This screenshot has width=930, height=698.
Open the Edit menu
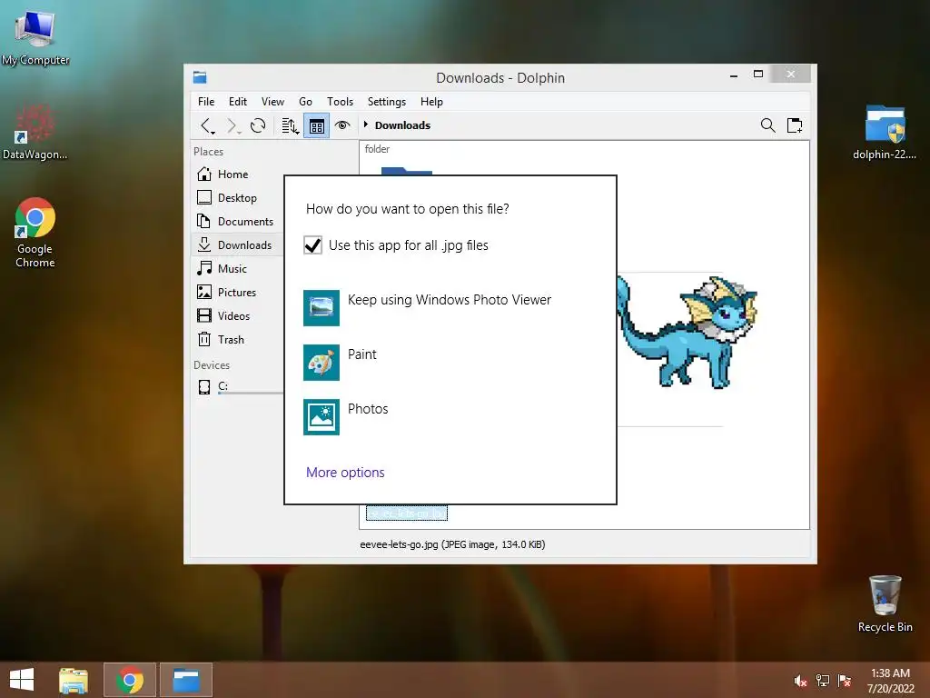[x=238, y=102]
